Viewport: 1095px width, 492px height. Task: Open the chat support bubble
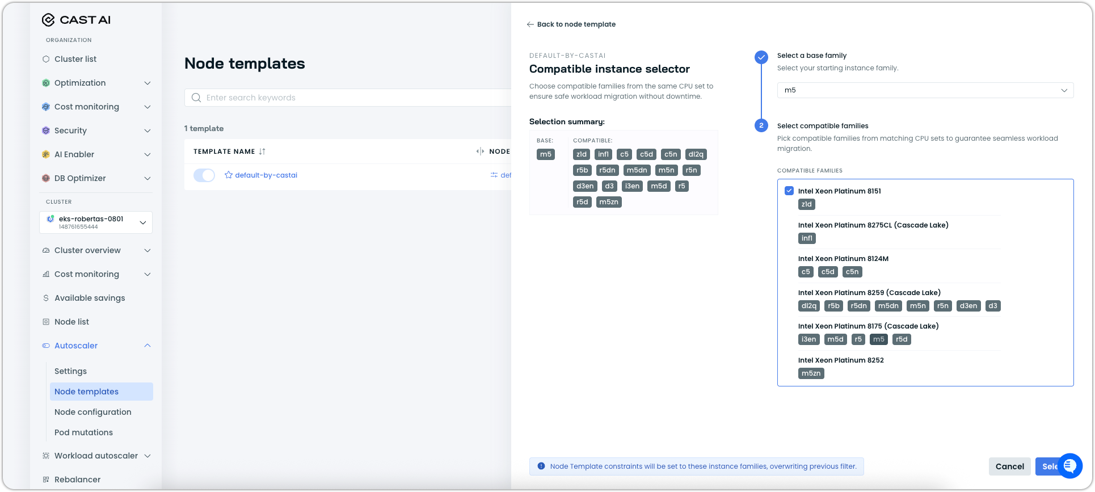(x=1070, y=466)
